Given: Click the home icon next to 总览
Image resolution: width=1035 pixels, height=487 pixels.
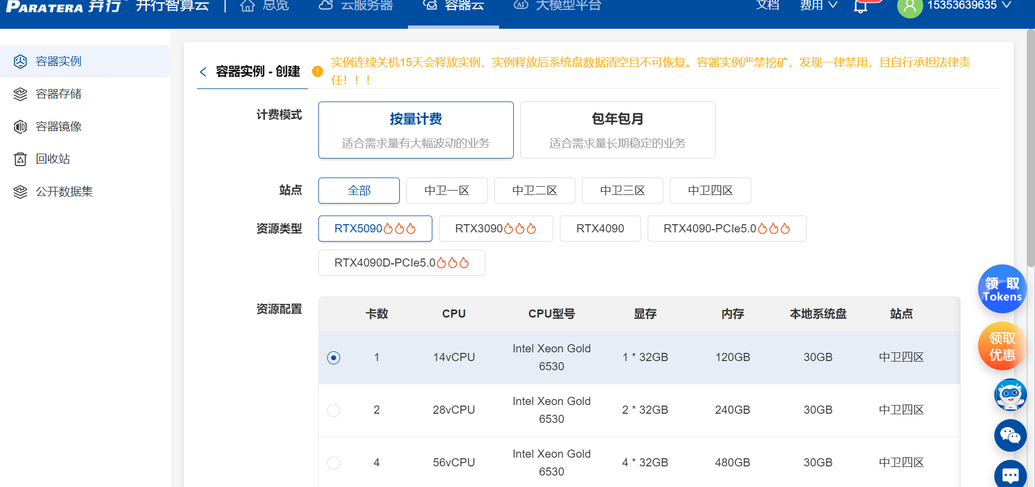Looking at the screenshot, I should point(247,5).
